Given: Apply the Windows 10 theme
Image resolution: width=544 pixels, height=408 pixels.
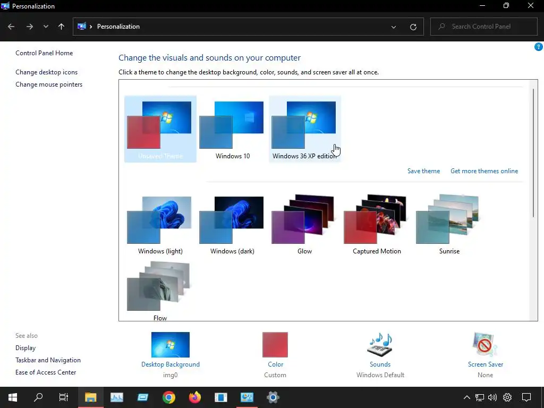Looking at the screenshot, I should point(233,129).
